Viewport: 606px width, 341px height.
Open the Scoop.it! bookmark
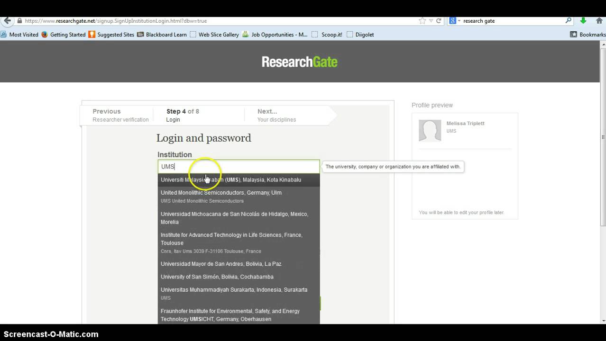tap(327, 35)
